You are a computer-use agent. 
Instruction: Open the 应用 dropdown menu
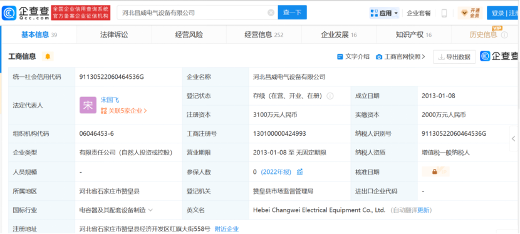(x=384, y=13)
